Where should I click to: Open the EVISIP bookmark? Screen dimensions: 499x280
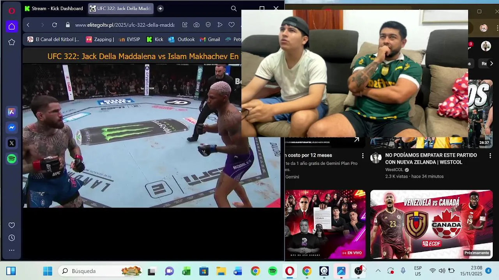(130, 39)
